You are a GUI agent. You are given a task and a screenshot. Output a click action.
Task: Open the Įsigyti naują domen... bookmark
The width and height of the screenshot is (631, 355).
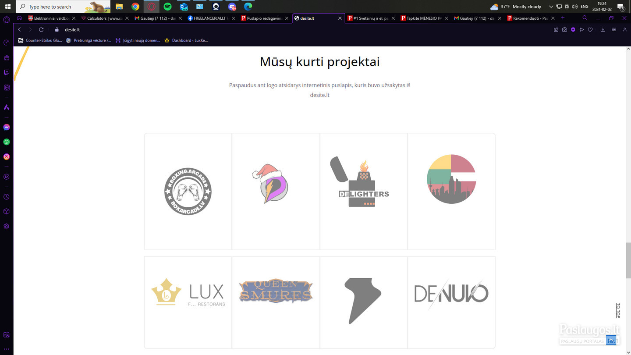point(138,40)
